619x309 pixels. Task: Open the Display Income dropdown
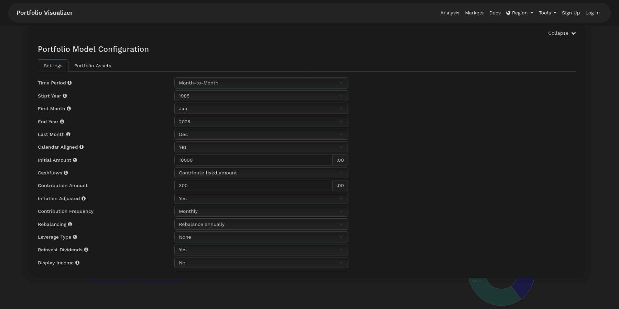click(261, 263)
